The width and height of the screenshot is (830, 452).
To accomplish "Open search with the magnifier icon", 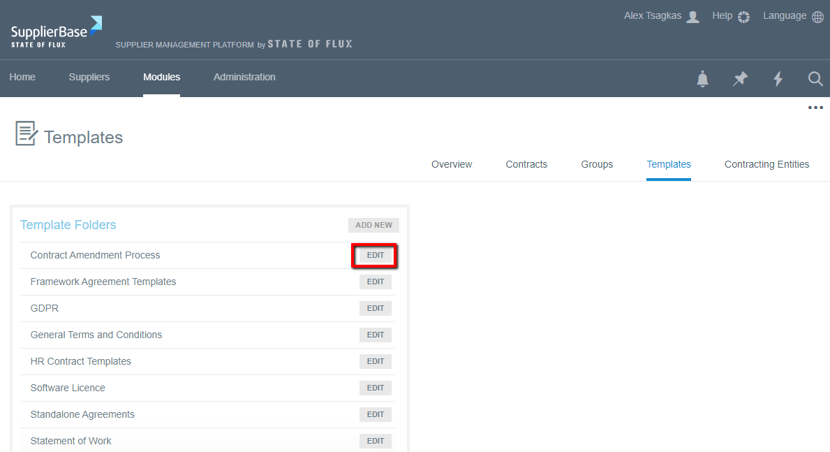I will pyautogui.click(x=815, y=79).
